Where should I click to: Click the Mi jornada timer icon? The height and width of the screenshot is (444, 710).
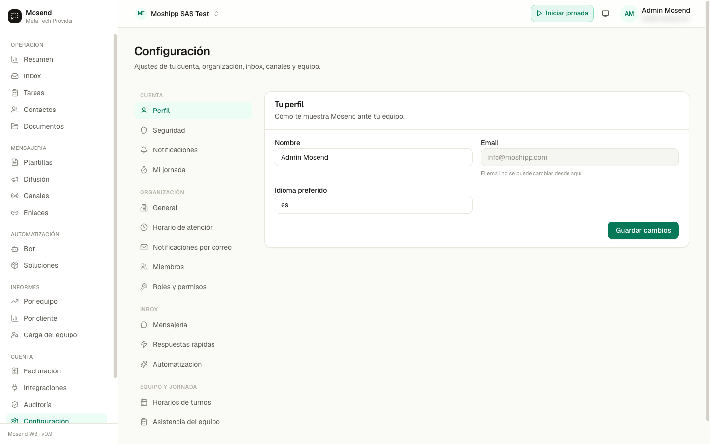tap(144, 170)
